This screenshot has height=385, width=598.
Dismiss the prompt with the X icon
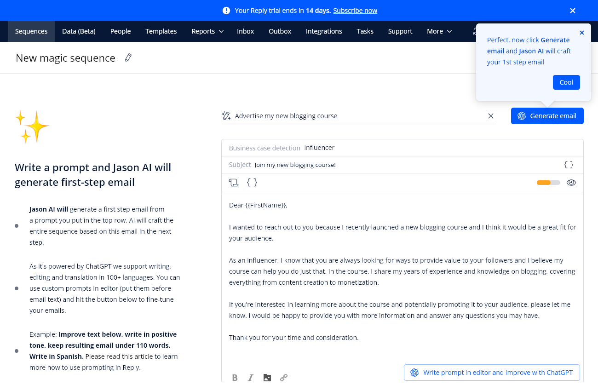click(582, 32)
